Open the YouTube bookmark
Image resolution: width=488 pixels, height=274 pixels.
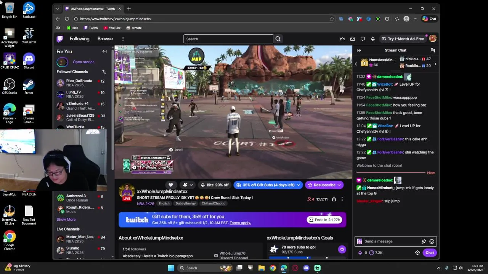pyautogui.click(x=112, y=28)
